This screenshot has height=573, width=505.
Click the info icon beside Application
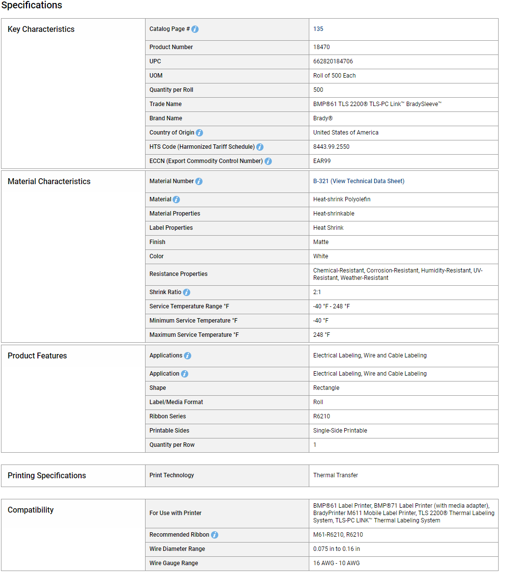click(185, 374)
